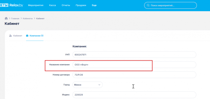The image size is (210, 99).
Task: Click the chevron in the Город dropdown
Action: (99, 85)
